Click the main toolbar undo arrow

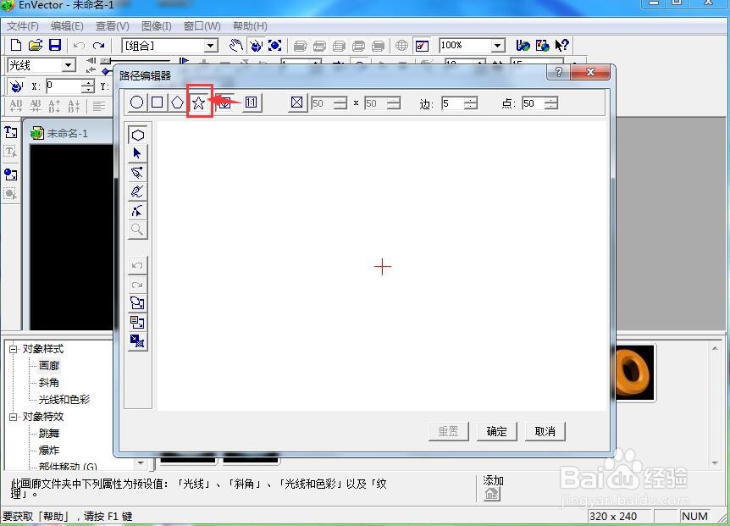(x=79, y=46)
